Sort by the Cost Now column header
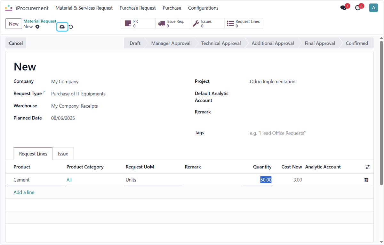384x245 pixels. [x=292, y=167]
